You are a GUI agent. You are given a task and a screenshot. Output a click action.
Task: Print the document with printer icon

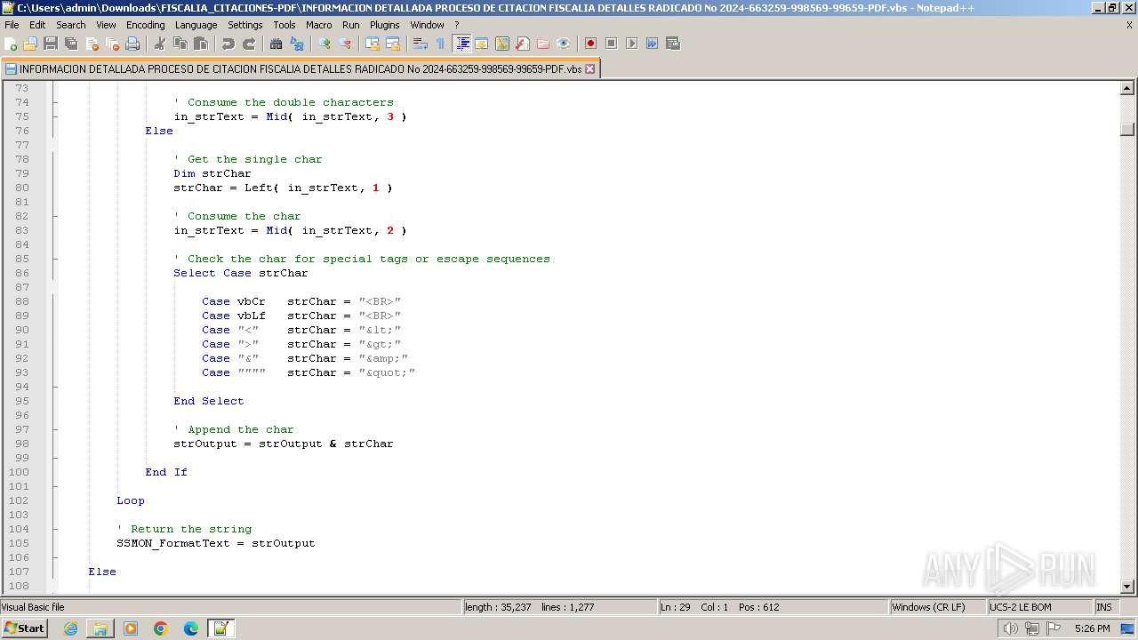[x=132, y=44]
